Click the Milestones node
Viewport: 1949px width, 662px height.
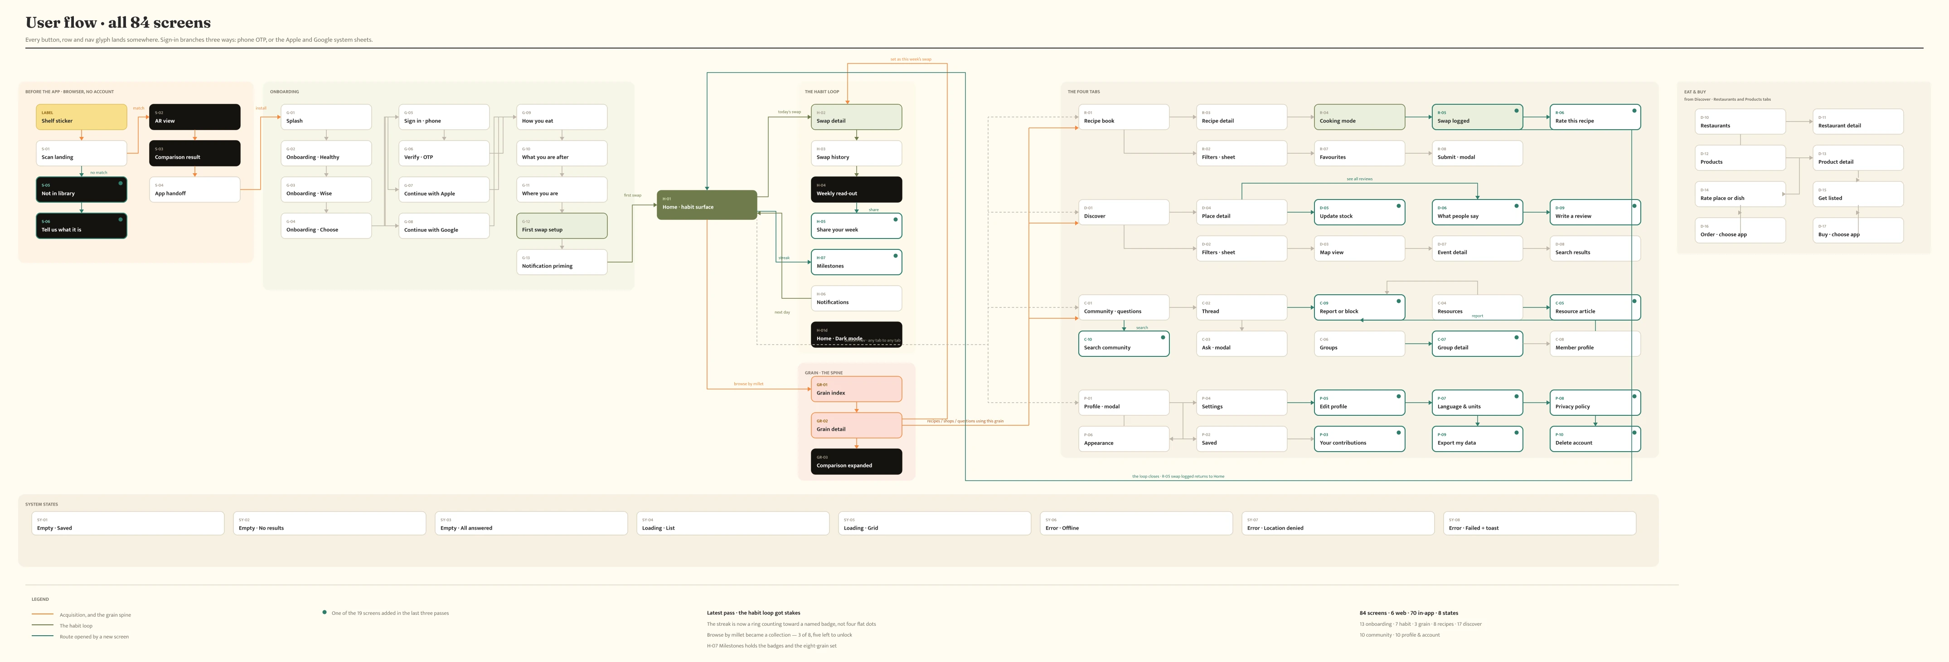point(857,263)
